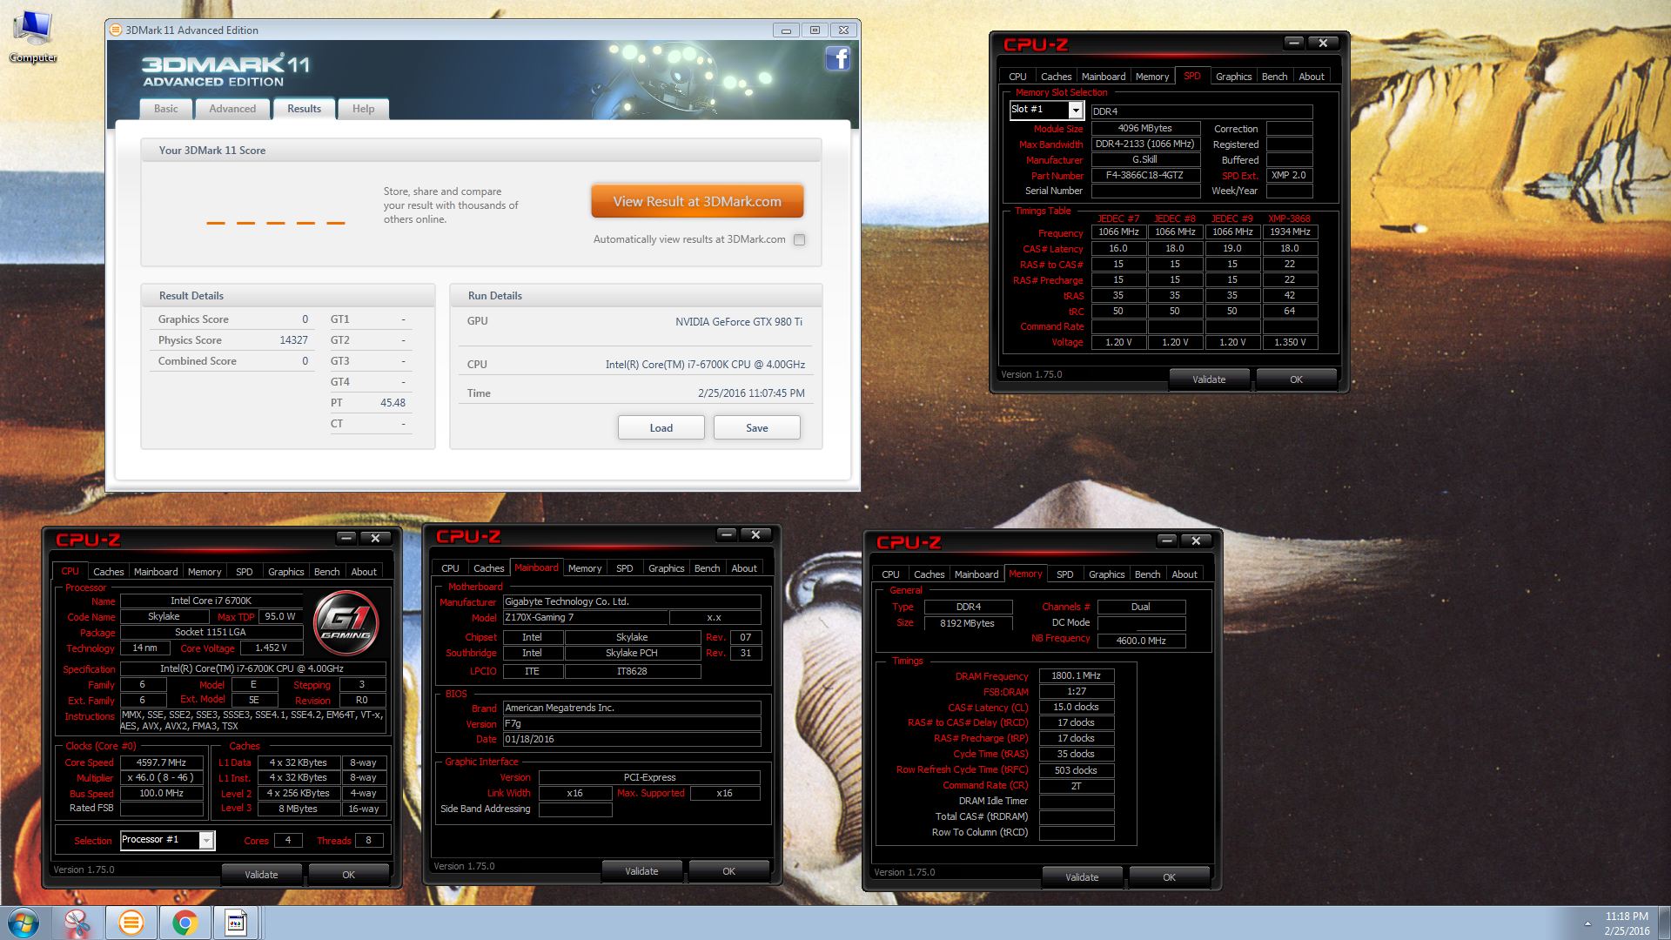Click Save button in Run Details

757,427
